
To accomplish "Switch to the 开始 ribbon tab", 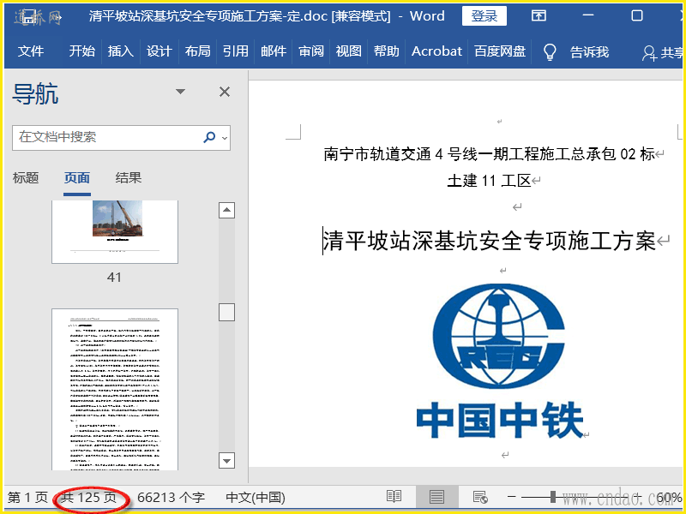I will pyautogui.click(x=81, y=51).
